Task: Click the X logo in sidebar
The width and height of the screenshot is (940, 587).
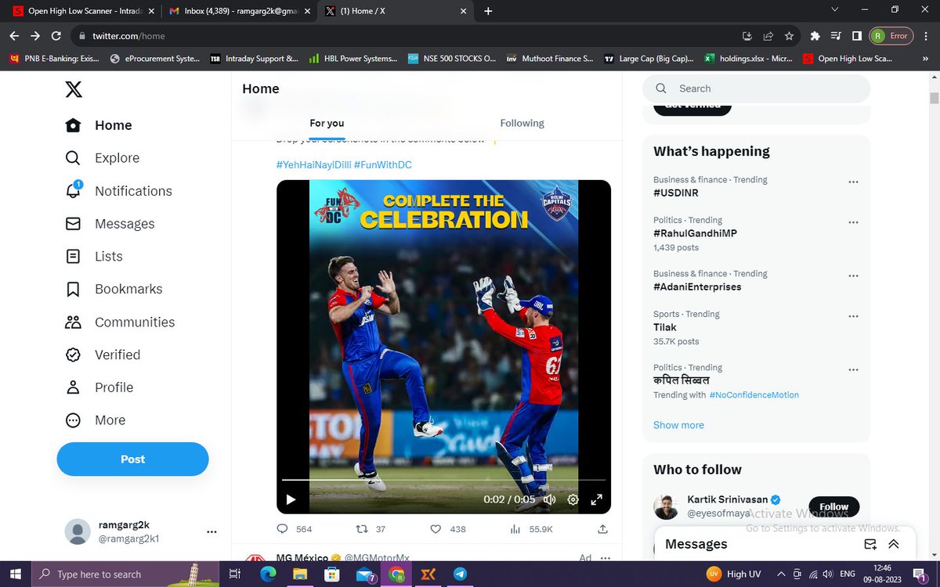Action: 73,89
